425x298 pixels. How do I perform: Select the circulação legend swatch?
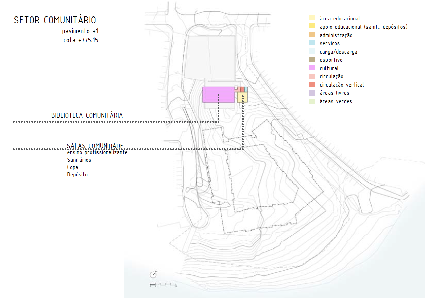click(312, 76)
